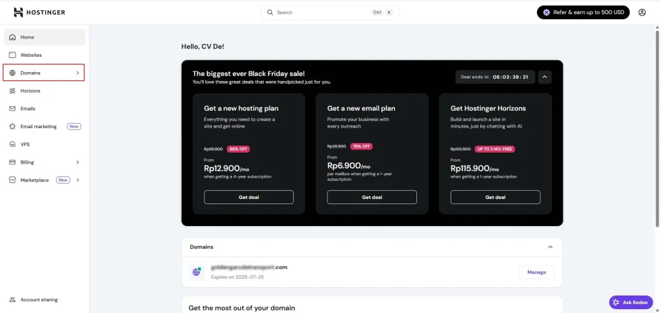Click the Websites icon in sidebar
Viewport: 660px width, 313px height.
click(12, 55)
